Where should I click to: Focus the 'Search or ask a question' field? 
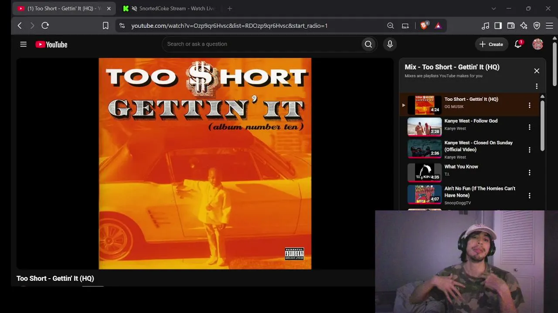[262, 44]
